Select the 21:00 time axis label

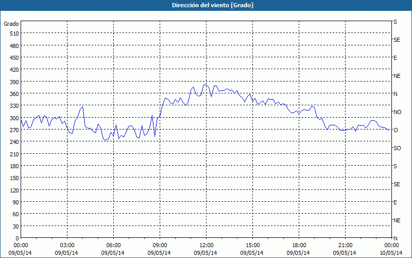coord(345,246)
